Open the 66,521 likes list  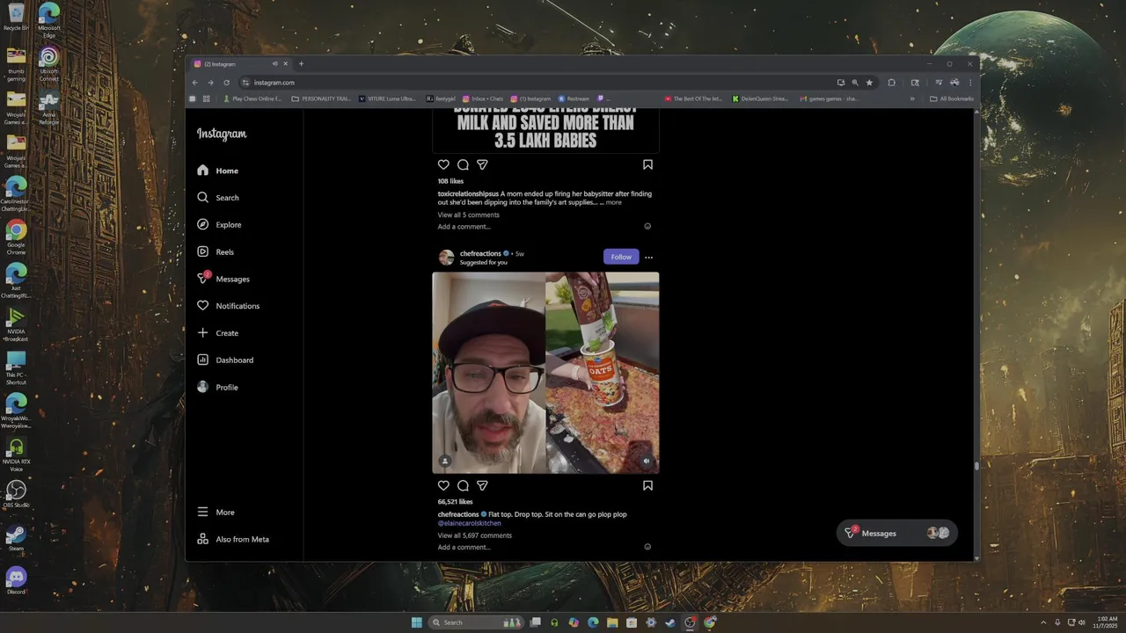(x=455, y=502)
